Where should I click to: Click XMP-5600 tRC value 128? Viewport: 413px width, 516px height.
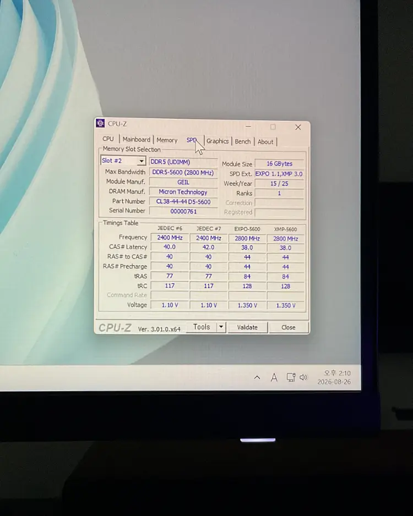286,286
